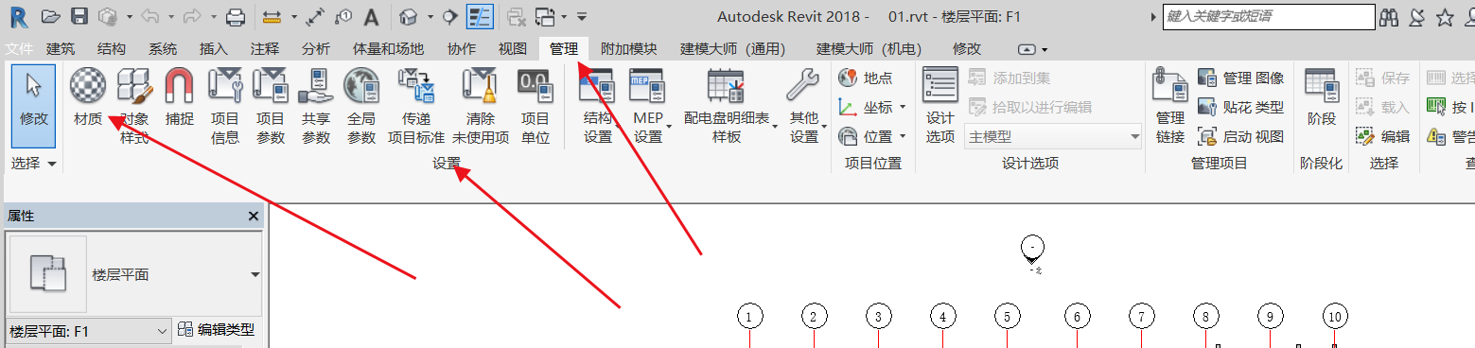Click Purge Unused (清除未使用项)
This screenshot has height=348, width=1475.
(481, 106)
